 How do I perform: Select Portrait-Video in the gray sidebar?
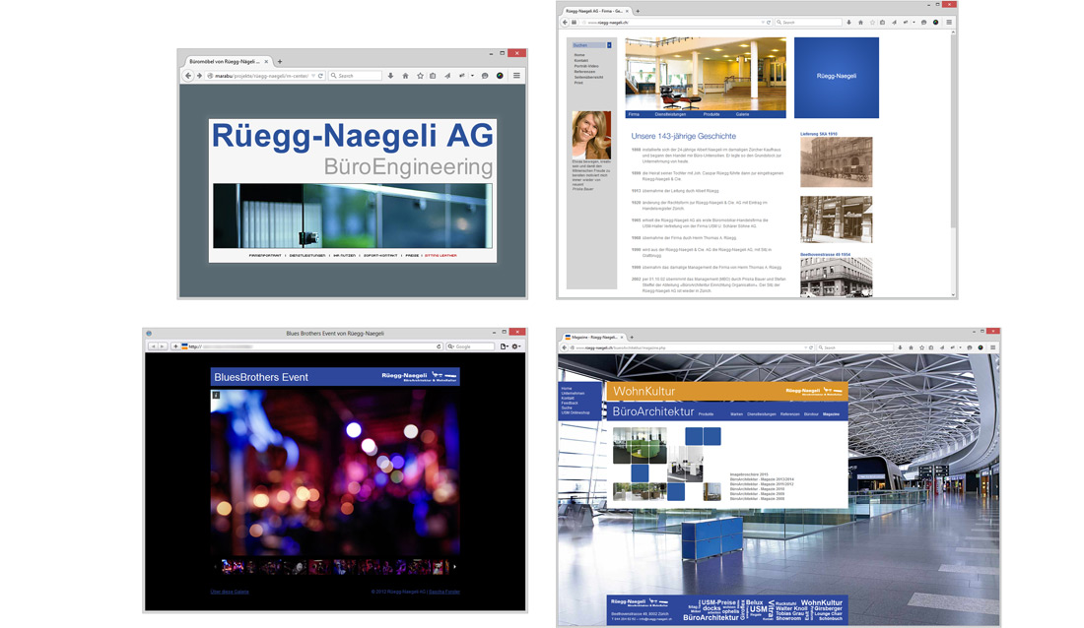[586, 66]
